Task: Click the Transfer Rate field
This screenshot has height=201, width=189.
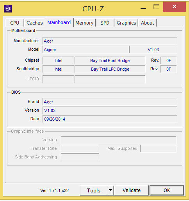Action: 80,148
